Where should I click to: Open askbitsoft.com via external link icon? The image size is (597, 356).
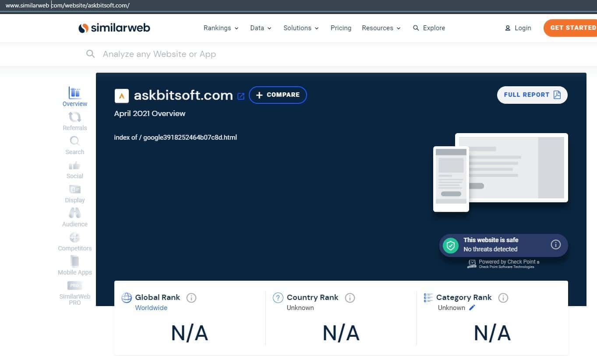click(241, 96)
